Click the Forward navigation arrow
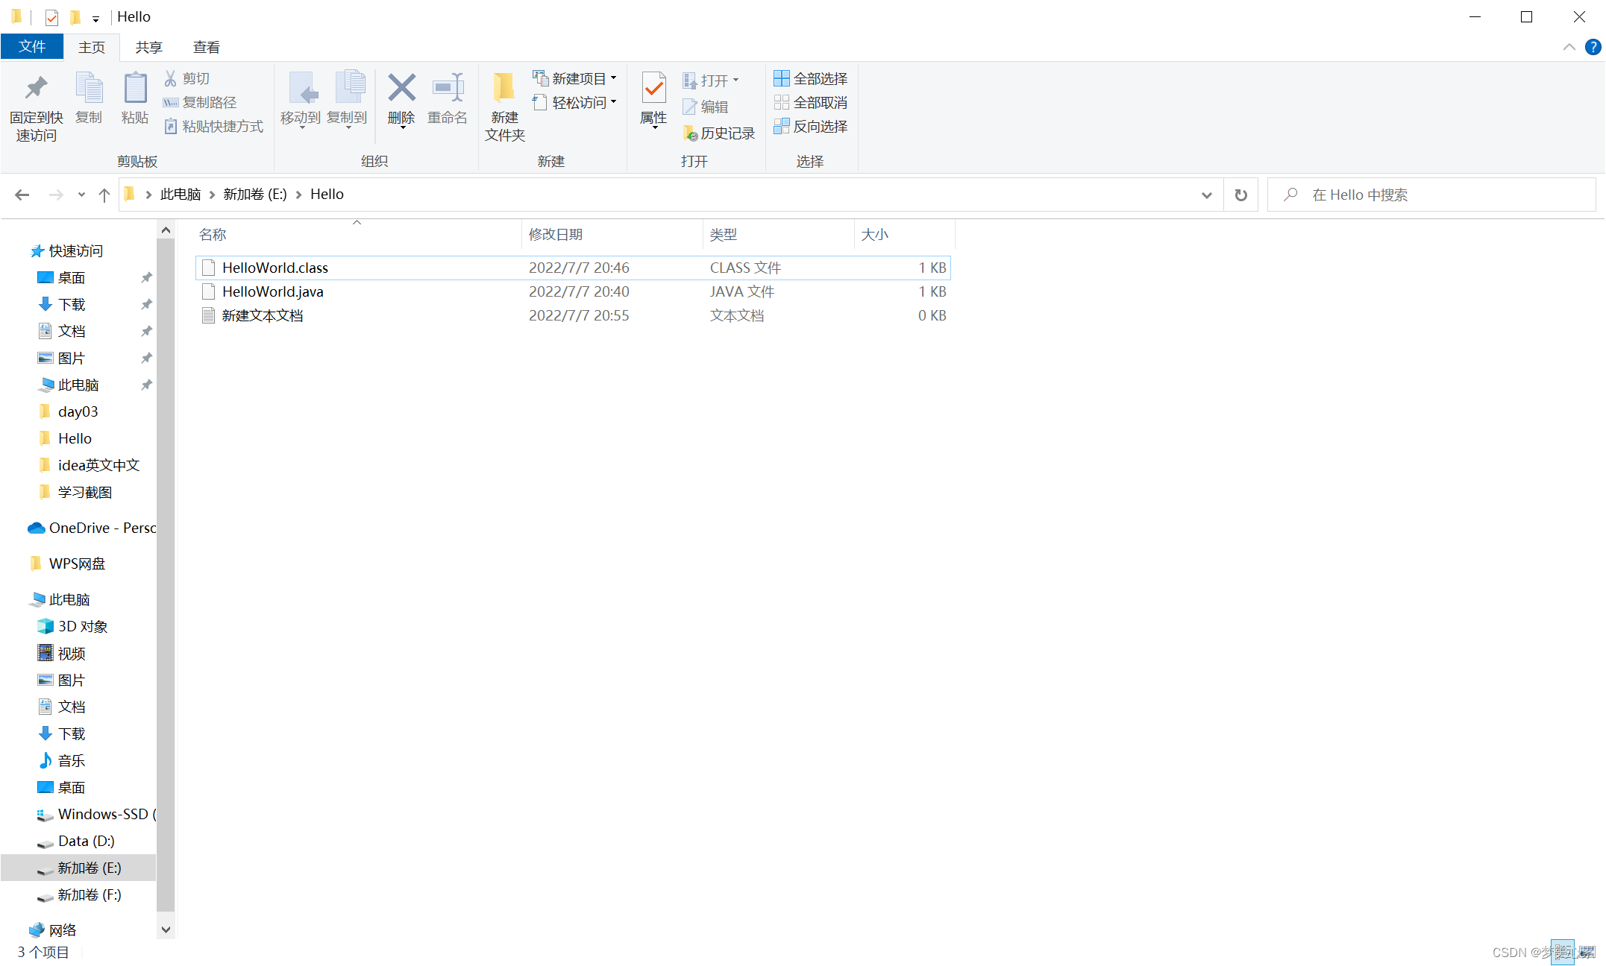1606x966 pixels. 56,195
